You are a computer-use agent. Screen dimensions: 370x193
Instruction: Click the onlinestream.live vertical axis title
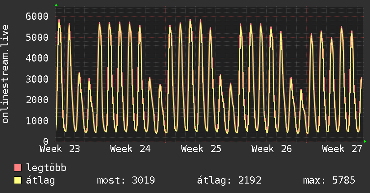click(x=5, y=74)
